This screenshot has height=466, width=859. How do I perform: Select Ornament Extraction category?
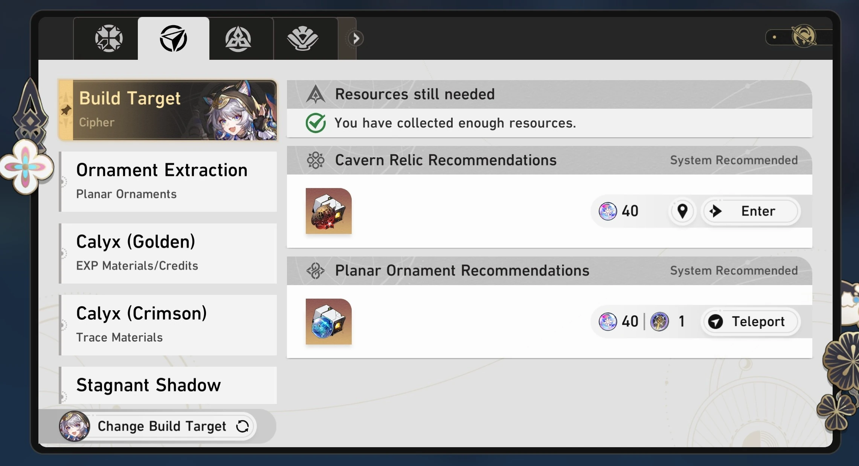click(x=168, y=181)
